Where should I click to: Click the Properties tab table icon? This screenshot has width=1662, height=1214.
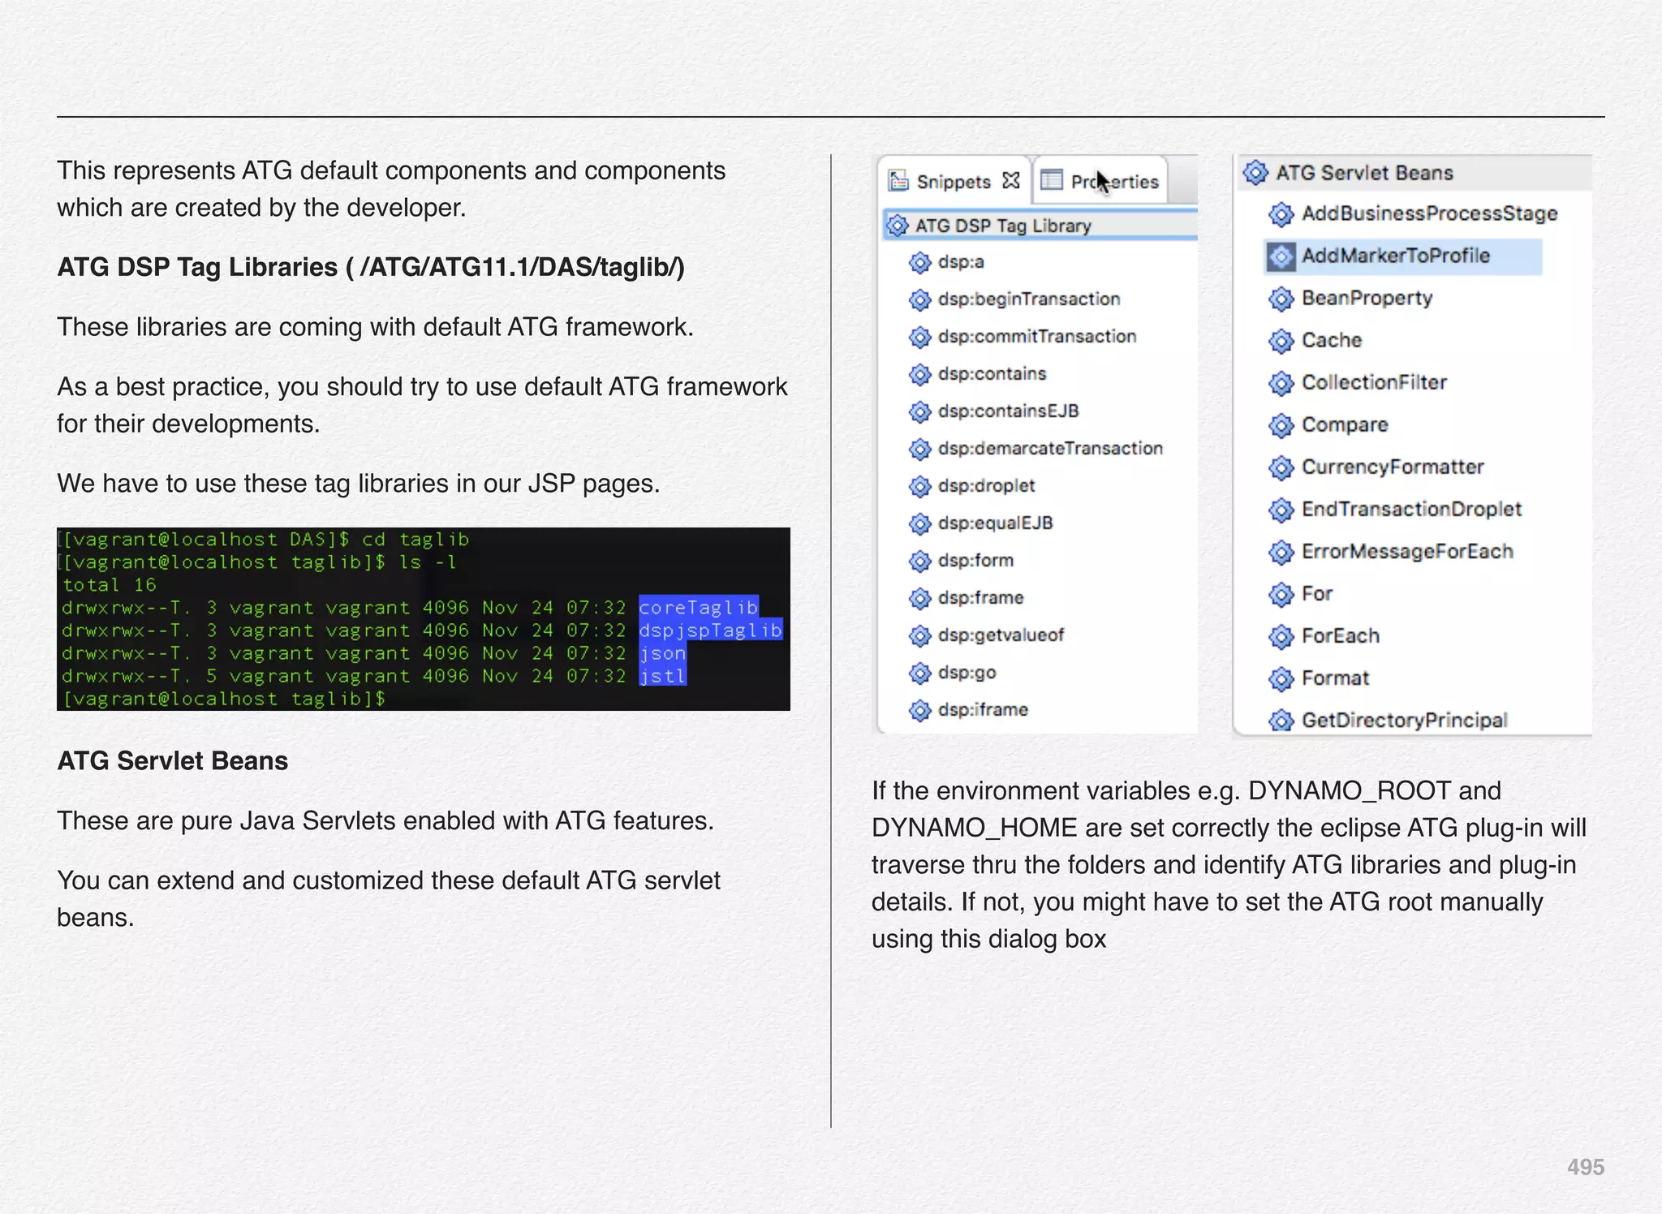1052,179
